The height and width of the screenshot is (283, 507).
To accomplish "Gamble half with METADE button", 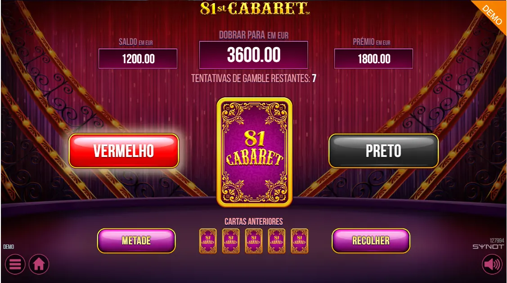I will tap(136, 240).
